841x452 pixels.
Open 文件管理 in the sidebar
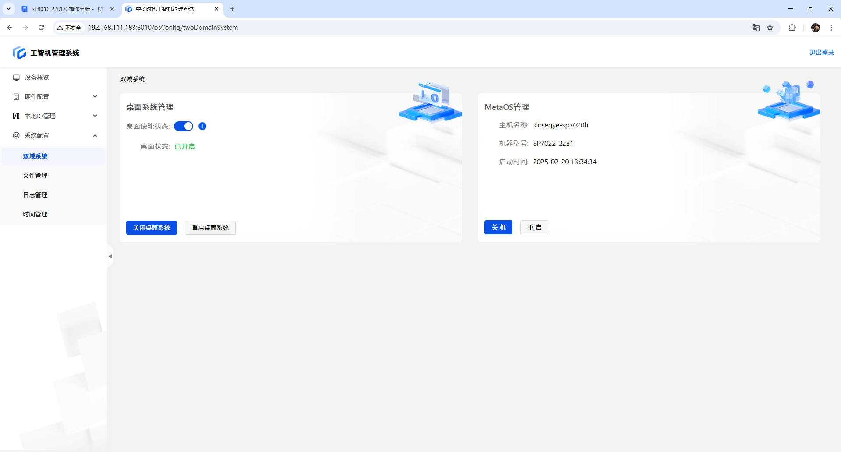[x=53, y=176]
